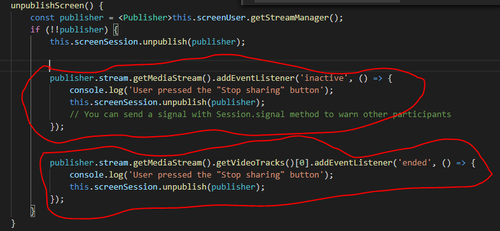Screen dimensions: 500x231
Task: Click the final closing brace of unpublishScreen
Action: pos(13,223)
